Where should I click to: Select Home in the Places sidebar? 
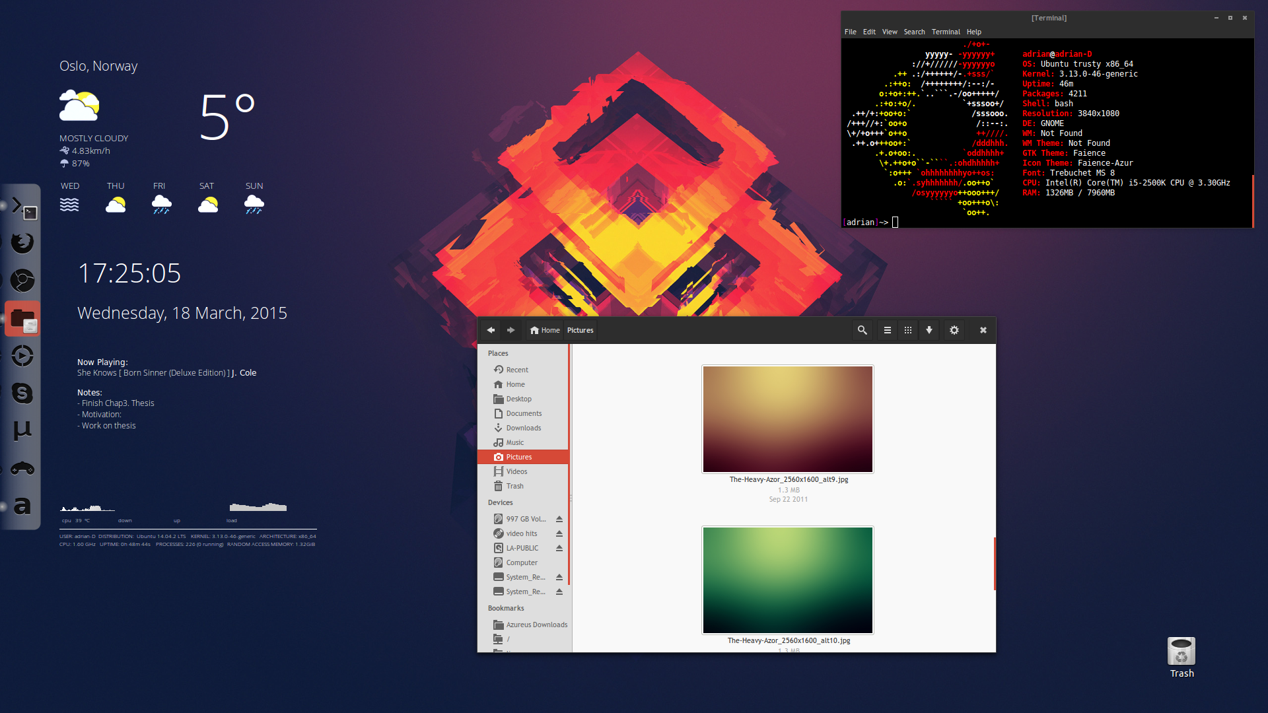coord(523,384)
